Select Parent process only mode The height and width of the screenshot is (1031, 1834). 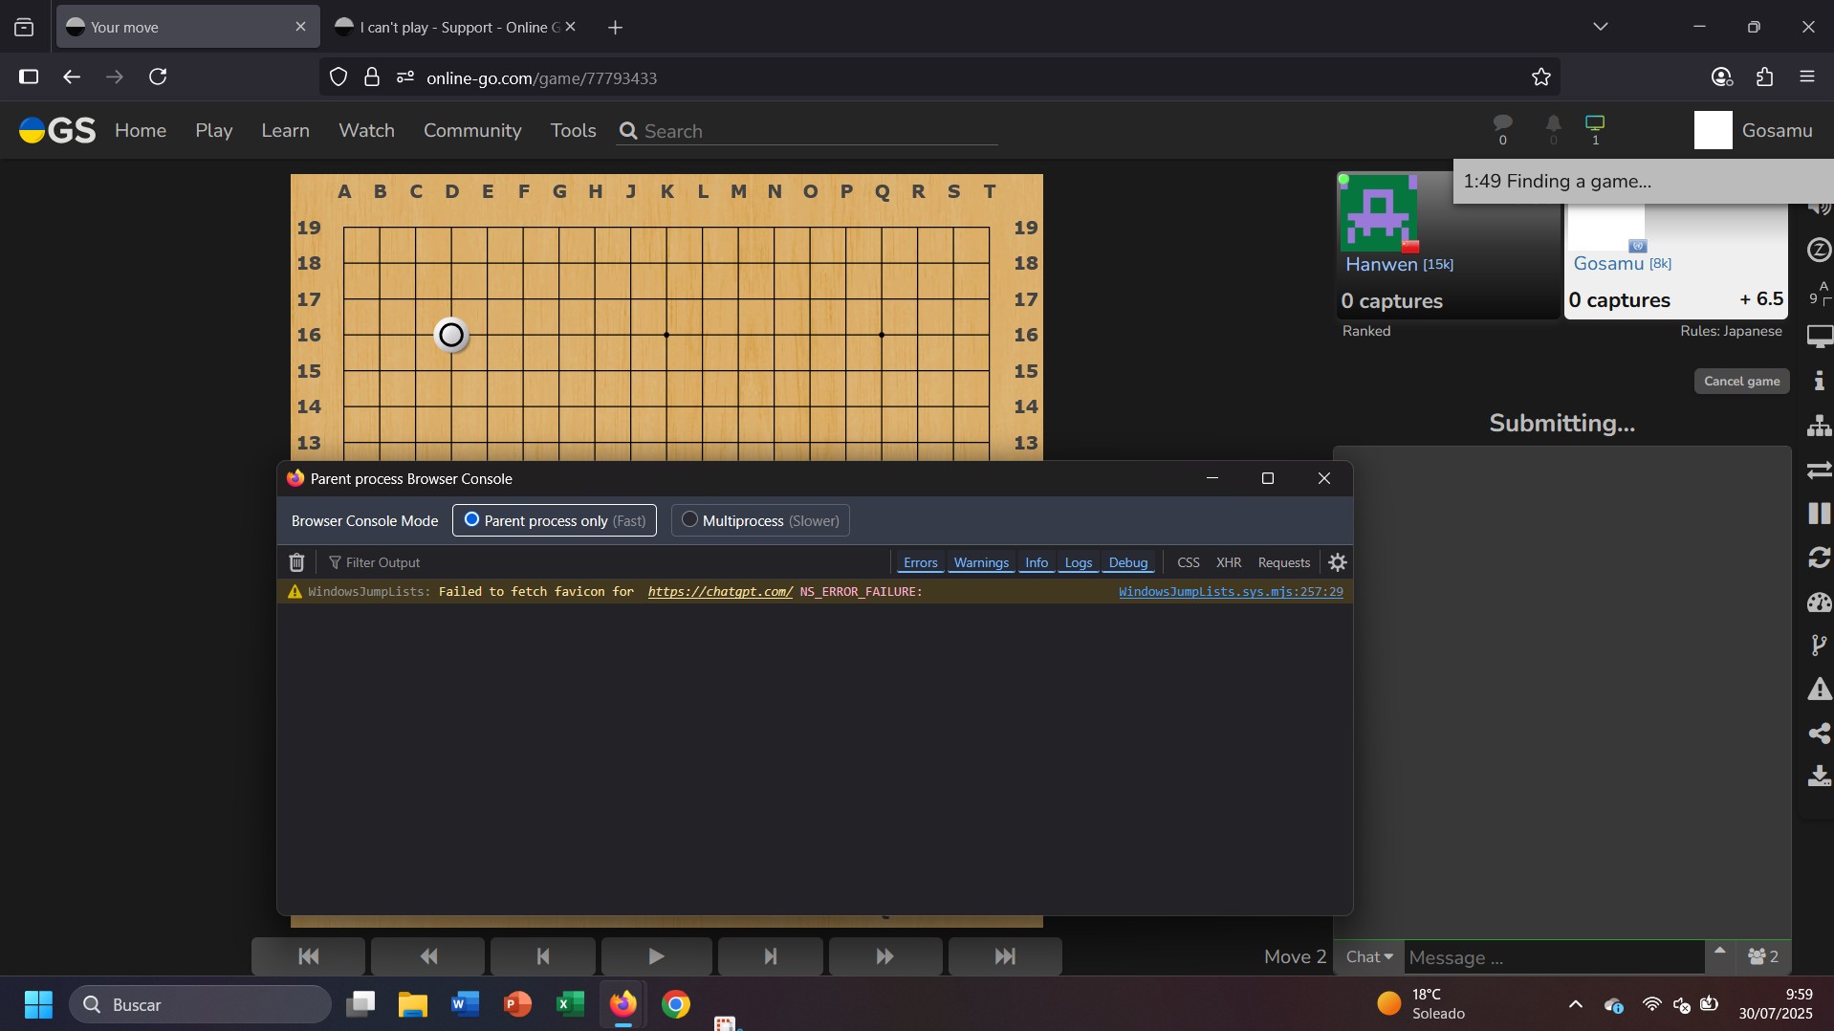[x=555, y=520]
